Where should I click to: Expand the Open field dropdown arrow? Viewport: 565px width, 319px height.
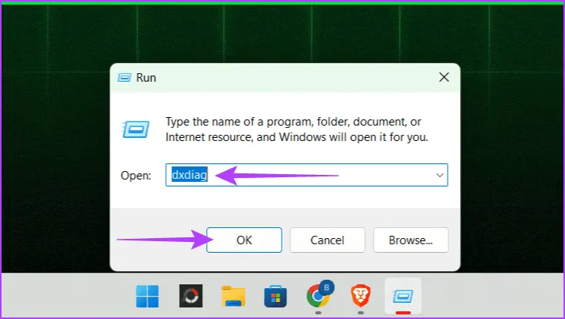[439, 175]
